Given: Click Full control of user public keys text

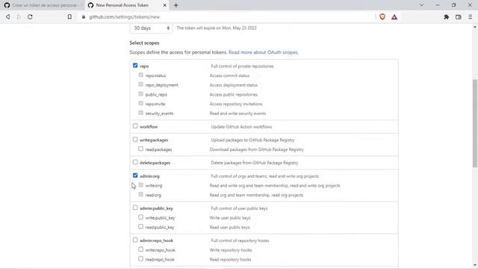Looking at the screenshot, I should [x=239, y=208].
